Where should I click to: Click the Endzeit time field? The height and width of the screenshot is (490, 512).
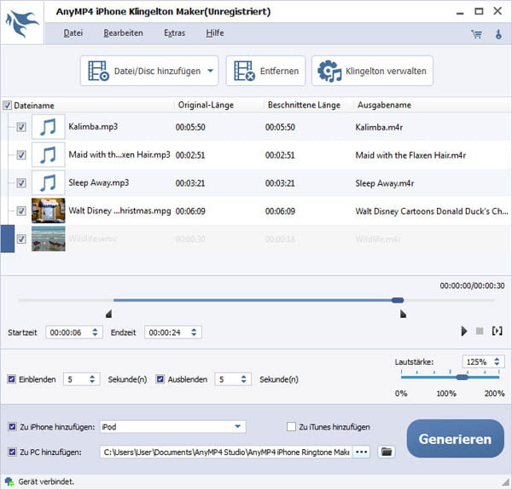[x=173, y=332]
